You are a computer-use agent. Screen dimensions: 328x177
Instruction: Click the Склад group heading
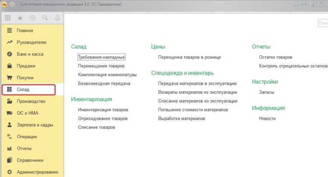(79, 47)
